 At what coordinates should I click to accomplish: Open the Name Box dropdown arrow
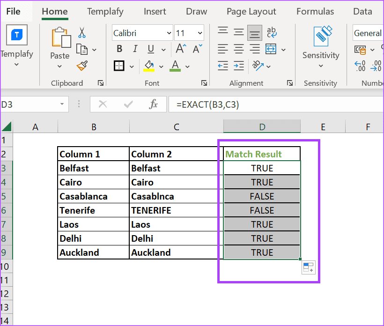click(62, 104)
